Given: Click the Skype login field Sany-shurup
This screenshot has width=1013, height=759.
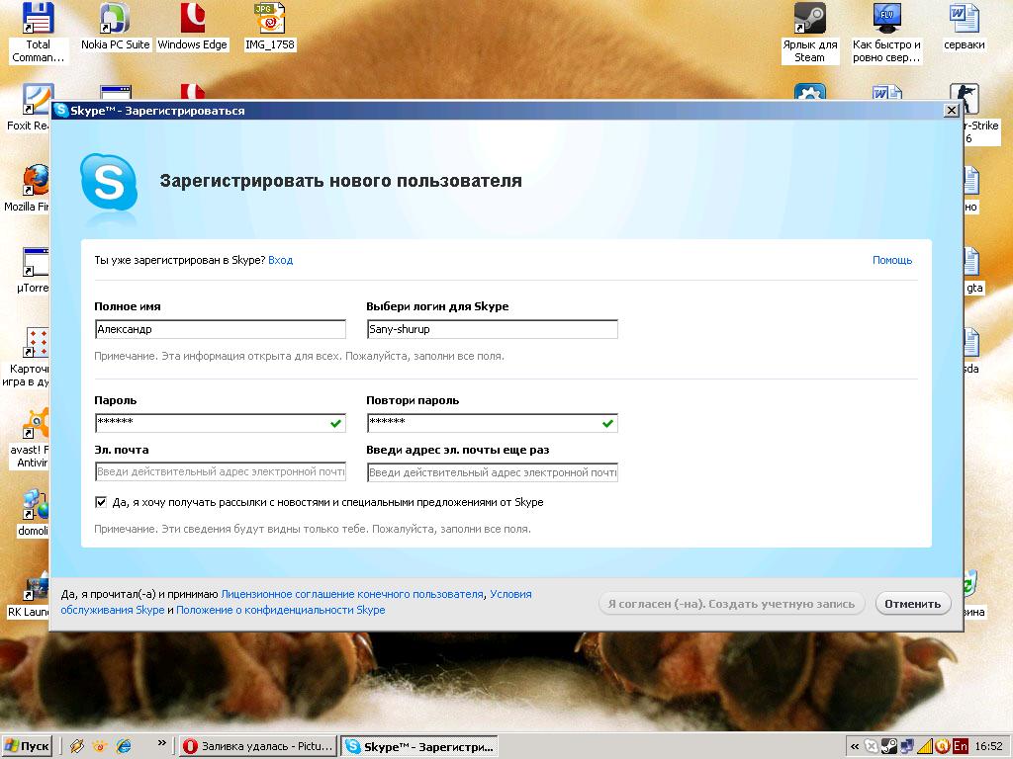Looking at the screenshot, I should point(493,329).
